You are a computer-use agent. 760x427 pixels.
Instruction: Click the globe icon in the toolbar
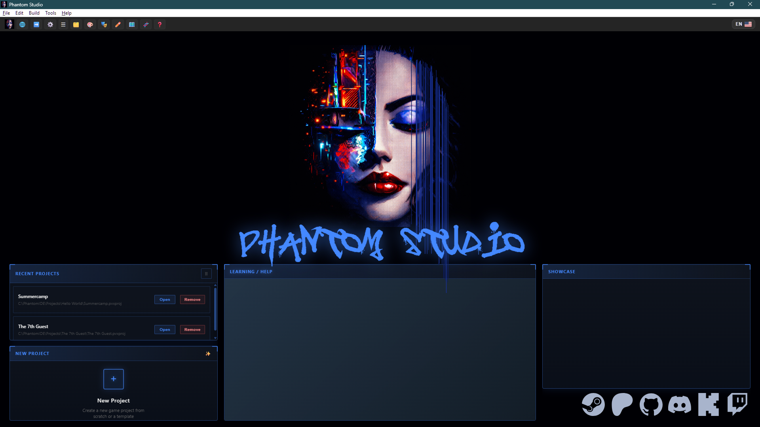(x=22, y=24)
